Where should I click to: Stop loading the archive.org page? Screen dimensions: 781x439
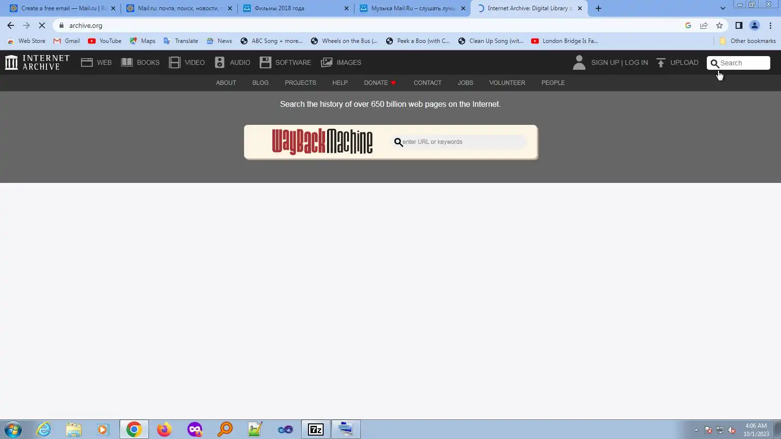tap(42, 25)
